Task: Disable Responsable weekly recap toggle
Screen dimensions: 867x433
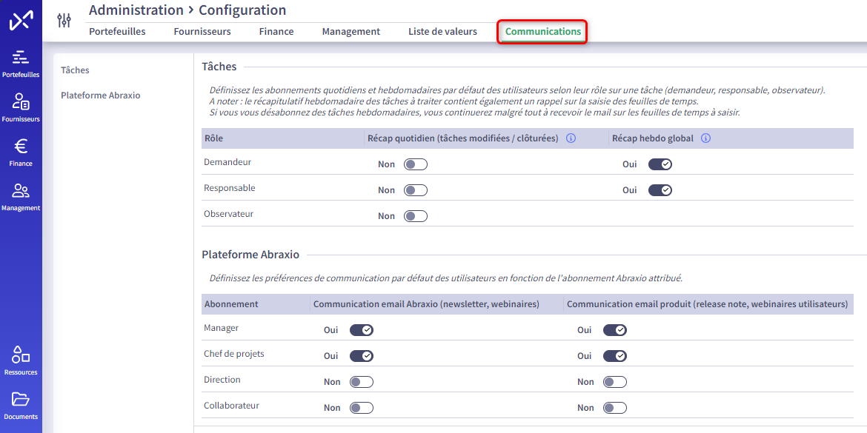Action: pyautogui.click(x=660, y=190)
